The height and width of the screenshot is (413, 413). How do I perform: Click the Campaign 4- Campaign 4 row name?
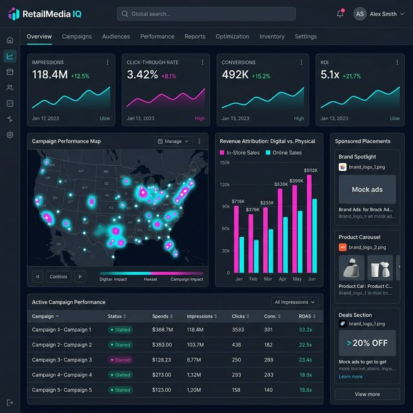point(62,375)
